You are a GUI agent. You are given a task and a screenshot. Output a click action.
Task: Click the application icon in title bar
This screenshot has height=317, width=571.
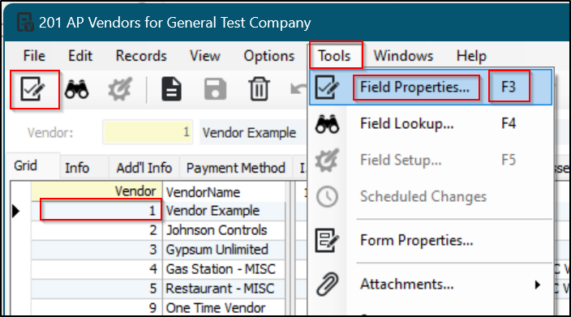pos(25,22)
